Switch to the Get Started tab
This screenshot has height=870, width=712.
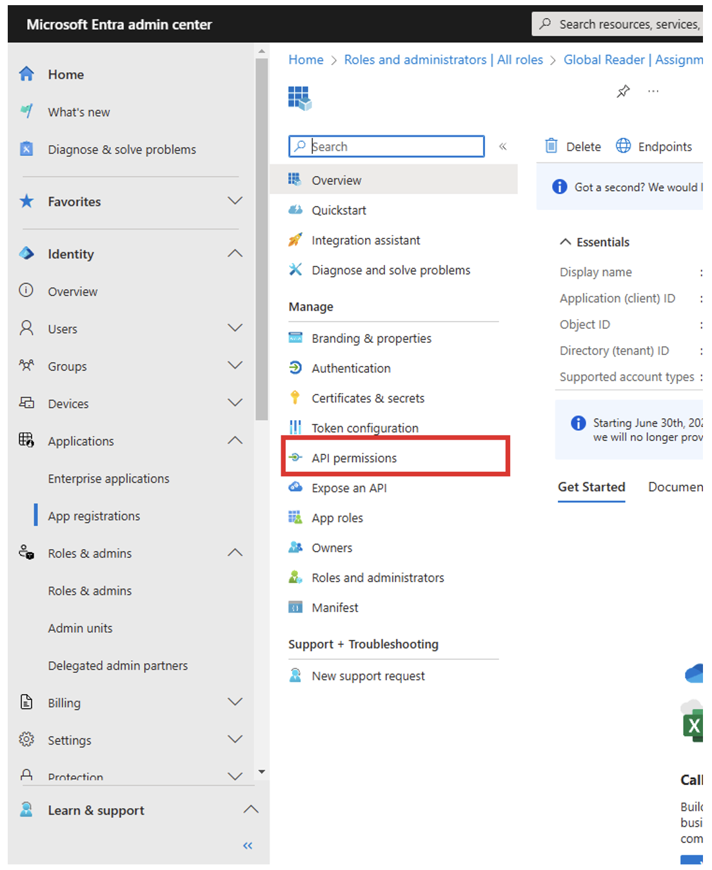coord(591,487)
